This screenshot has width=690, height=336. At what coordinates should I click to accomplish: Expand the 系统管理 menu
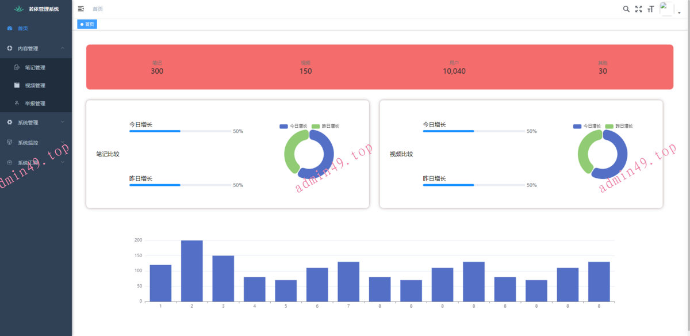click(36, 123)
